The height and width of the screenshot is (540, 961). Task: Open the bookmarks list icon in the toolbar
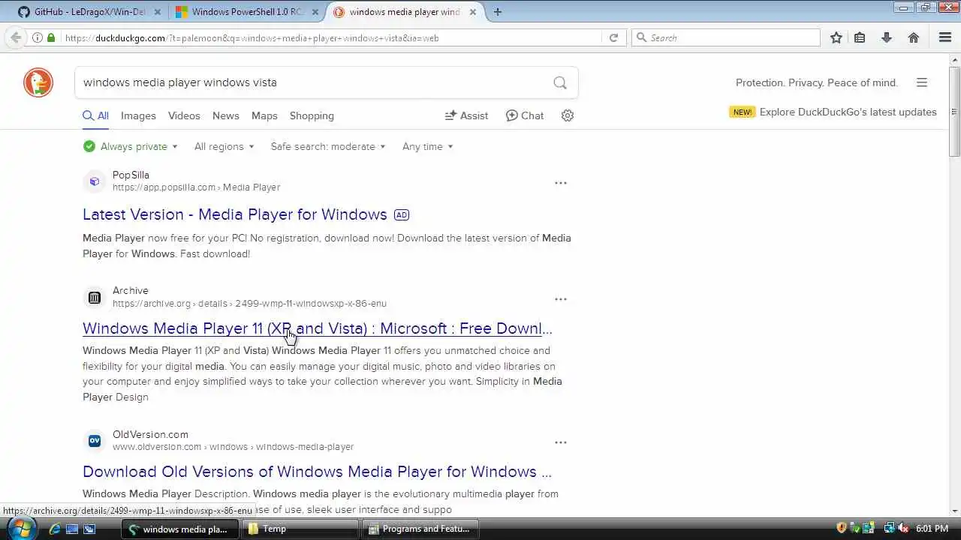[860, 37]
